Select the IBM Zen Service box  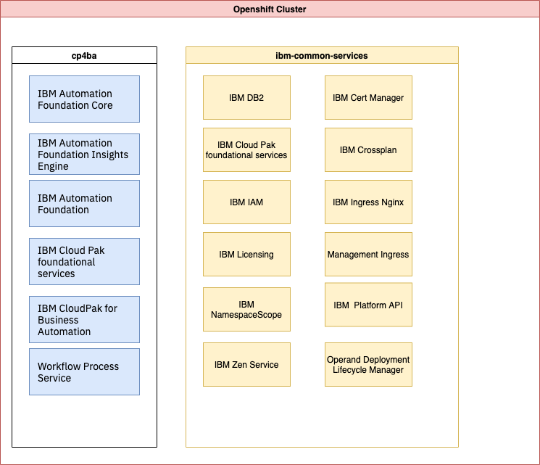click(x=246, y=365)
